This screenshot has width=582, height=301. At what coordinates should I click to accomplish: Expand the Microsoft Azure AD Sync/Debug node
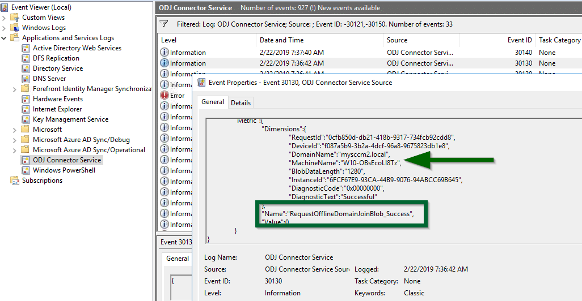(15, 140)
